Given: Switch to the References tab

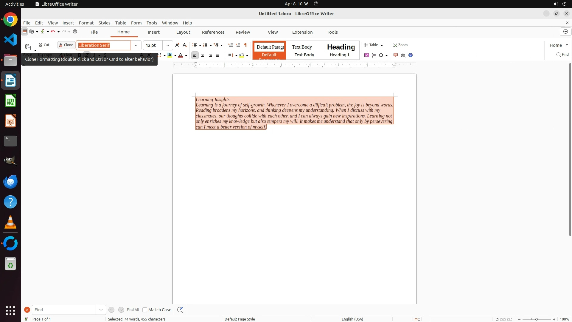Looking at the screenshot, I should tap(213, 32).
